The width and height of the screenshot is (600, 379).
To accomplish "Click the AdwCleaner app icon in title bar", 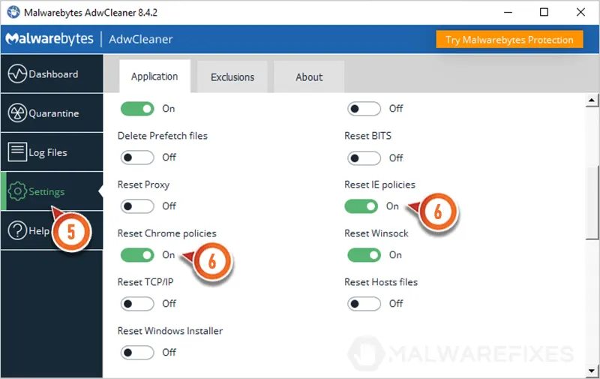I will coord(13,12).
